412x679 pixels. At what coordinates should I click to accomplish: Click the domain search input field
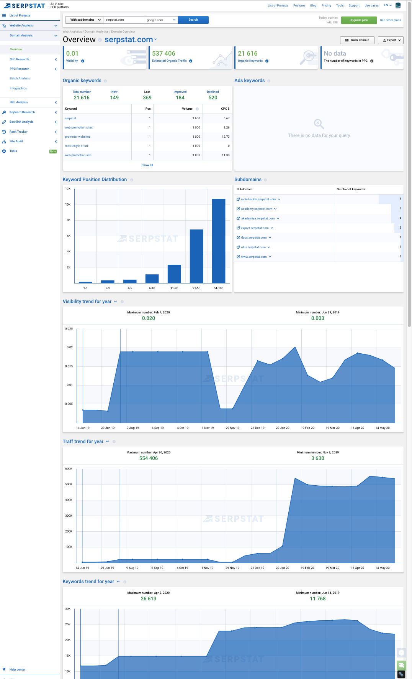[124, 20]
